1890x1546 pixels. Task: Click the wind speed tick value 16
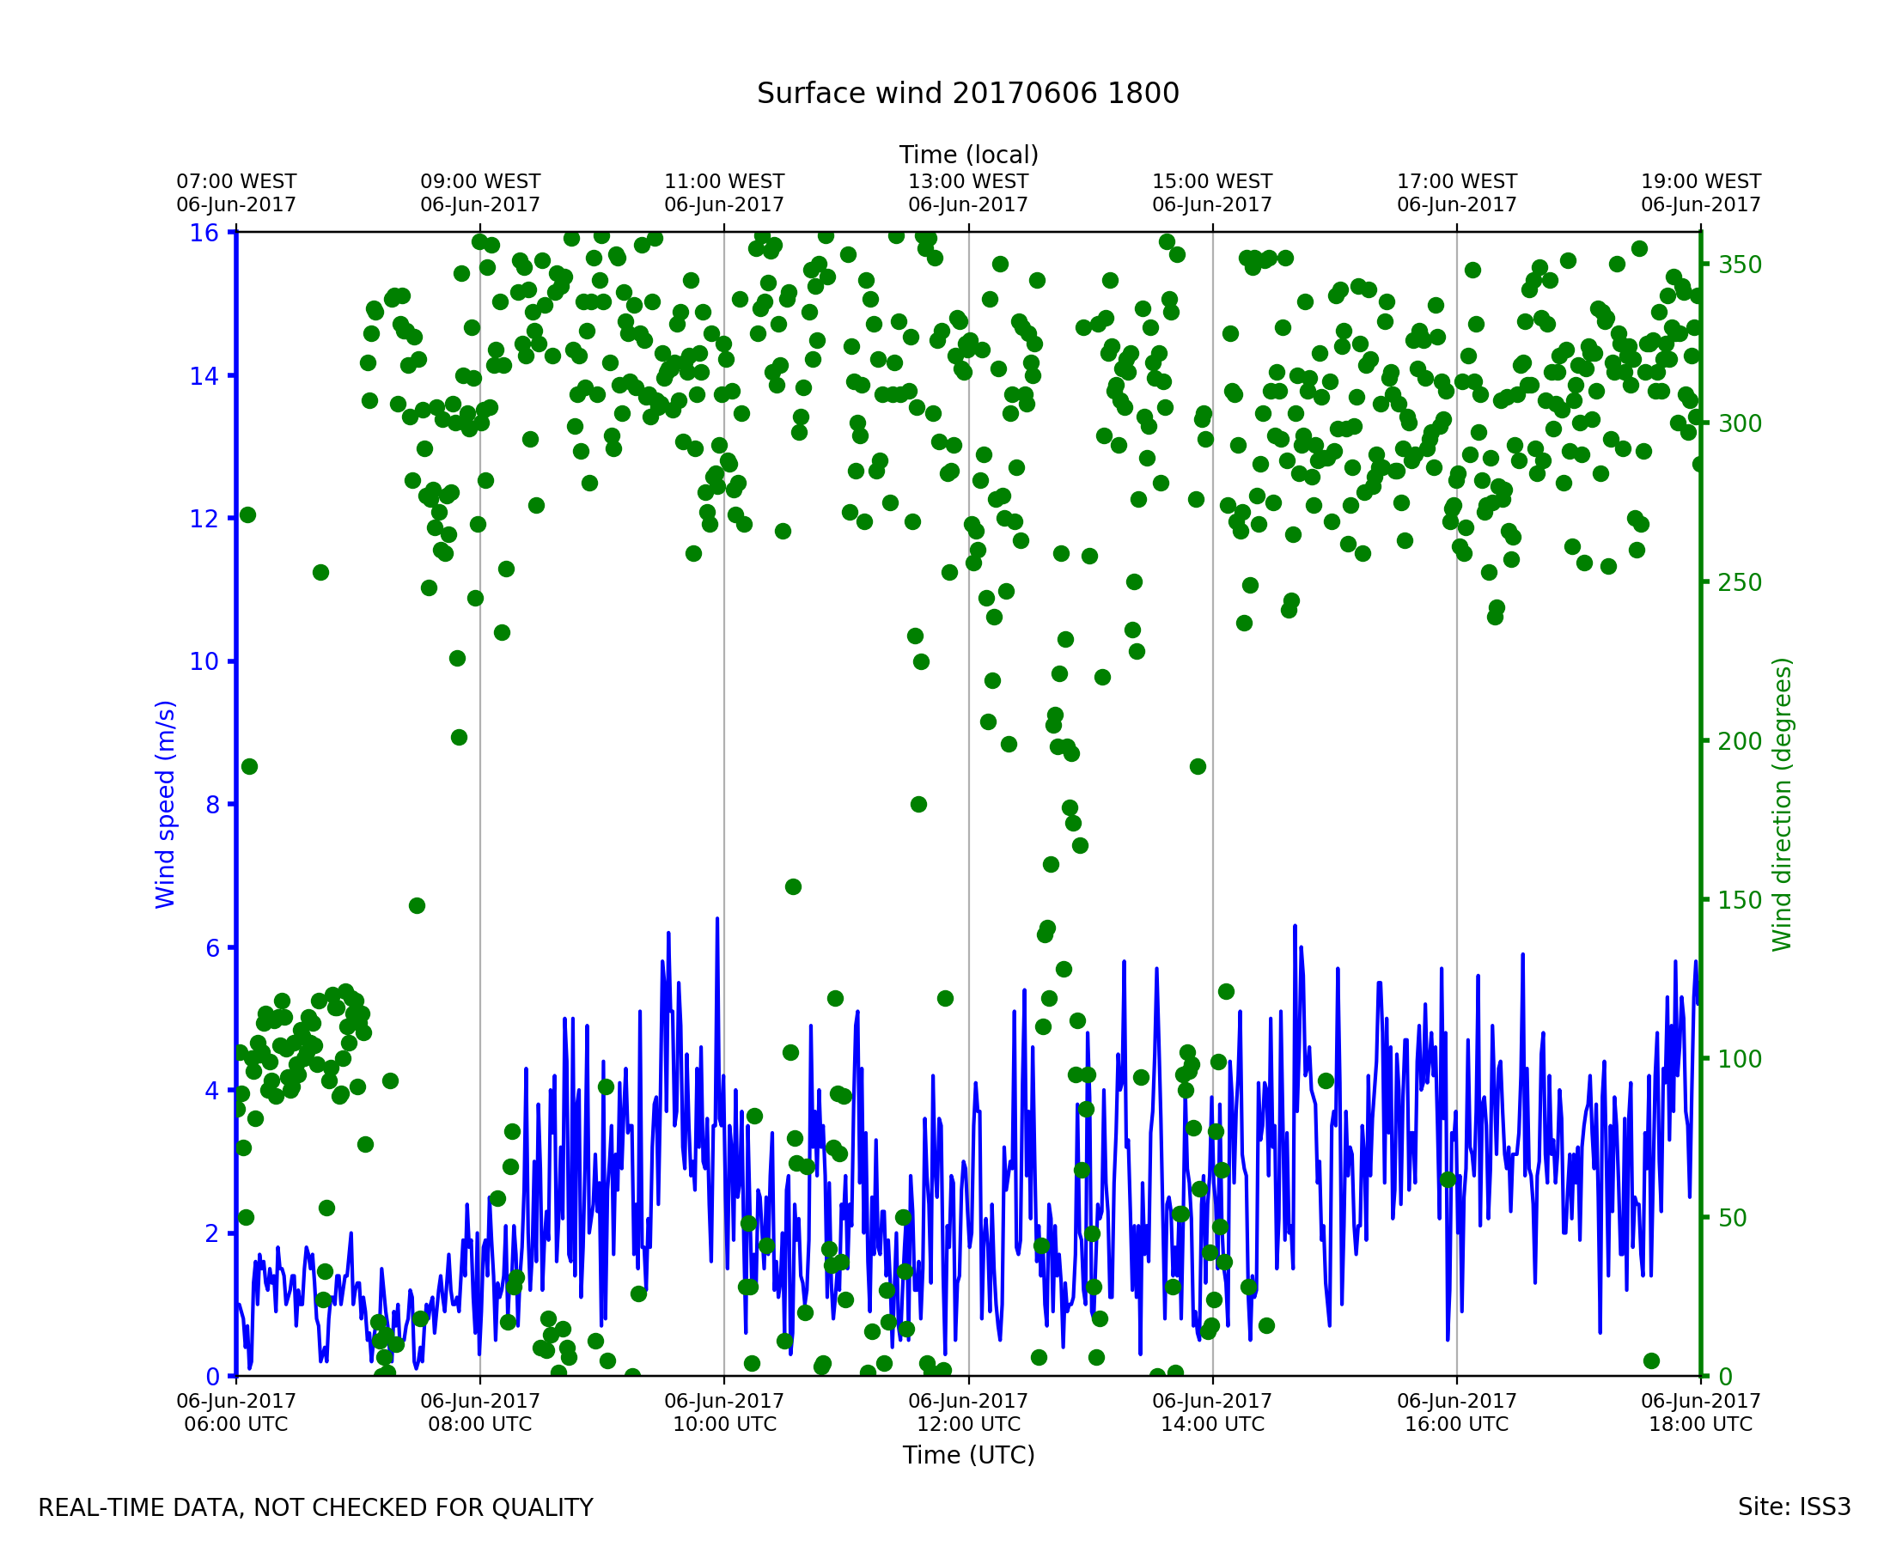203,234
